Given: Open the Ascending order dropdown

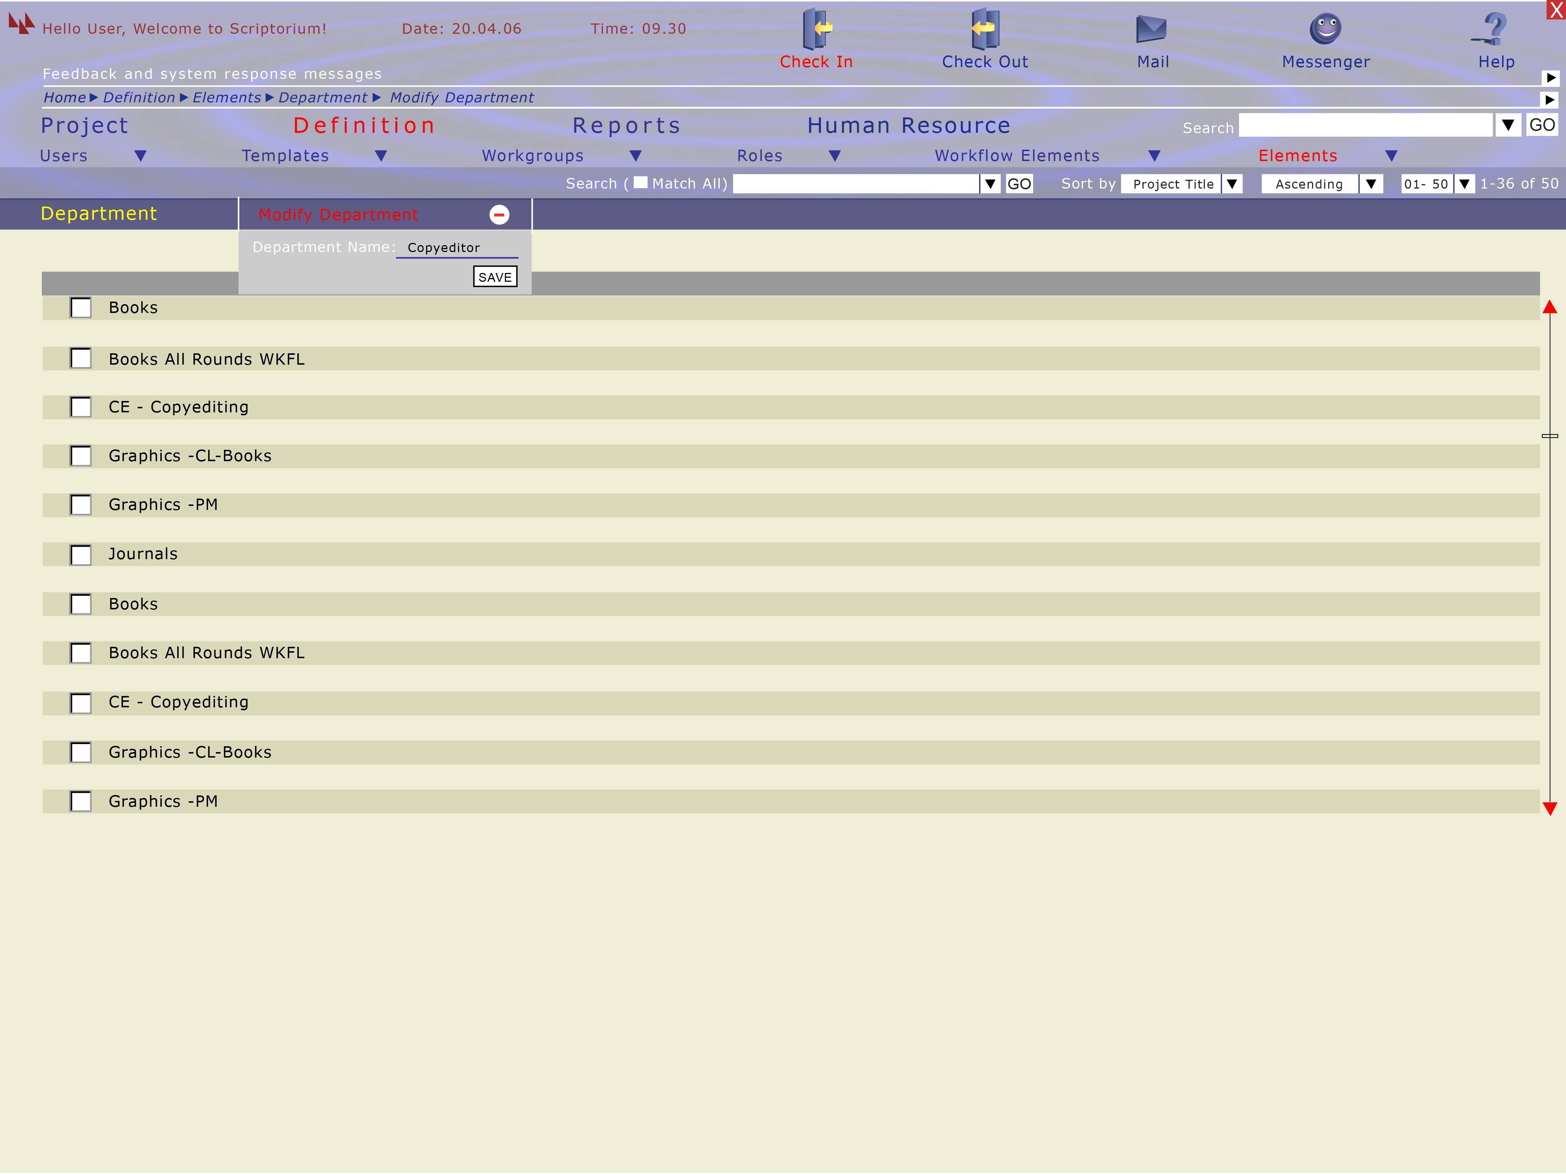Looking at the screenshot, I should [x=1371, y=184].
